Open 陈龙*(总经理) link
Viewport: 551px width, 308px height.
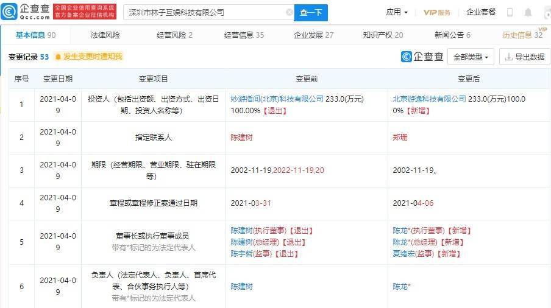pos(415,242)
